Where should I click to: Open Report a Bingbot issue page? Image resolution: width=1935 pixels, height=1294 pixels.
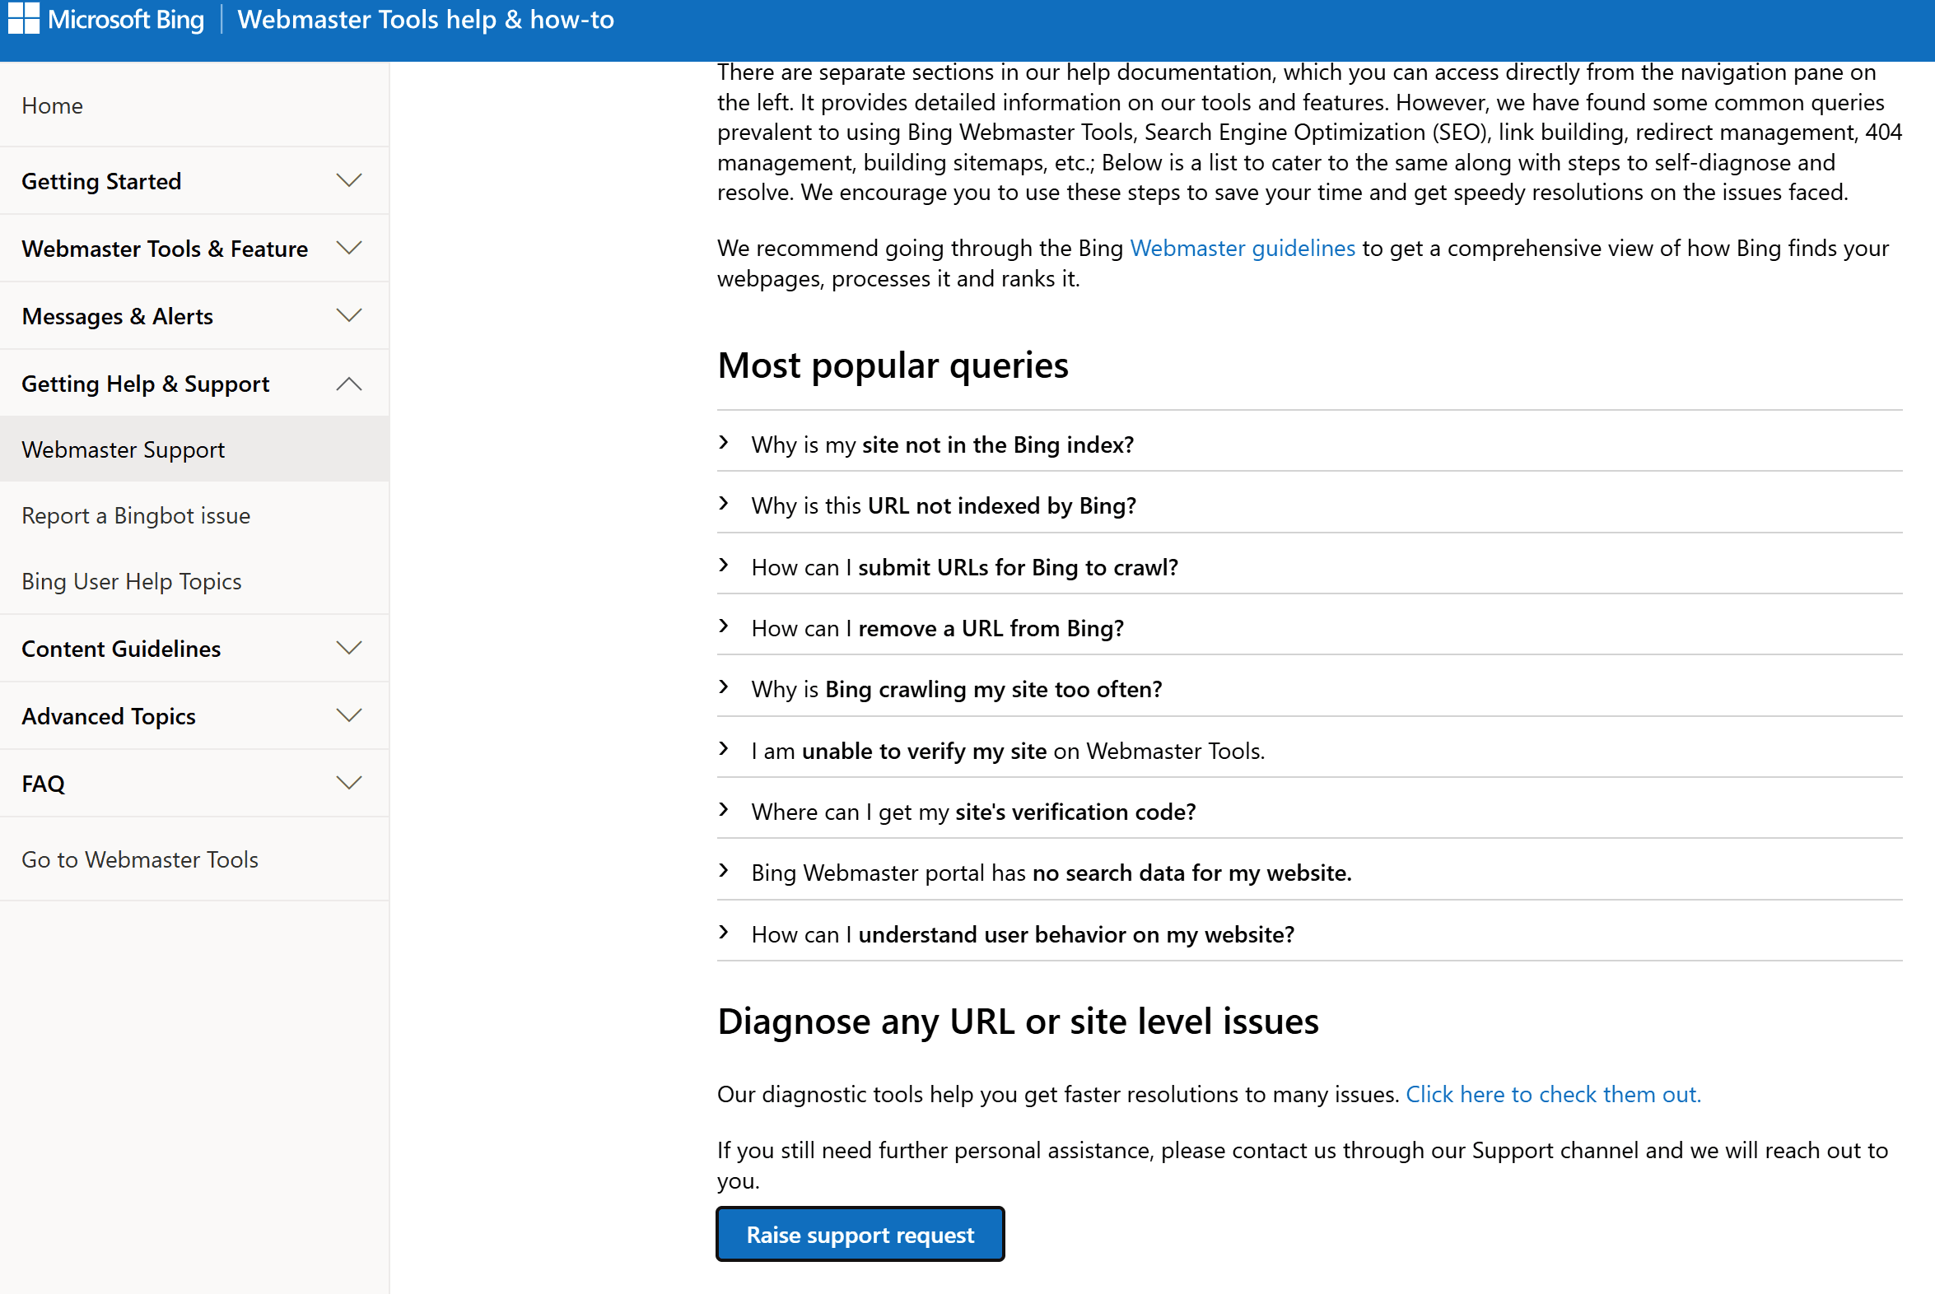(135, 516)
